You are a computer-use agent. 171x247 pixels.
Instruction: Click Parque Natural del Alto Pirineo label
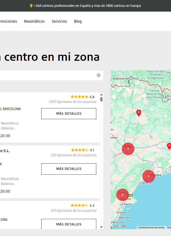pyautogui.click(x=154, y=94)
